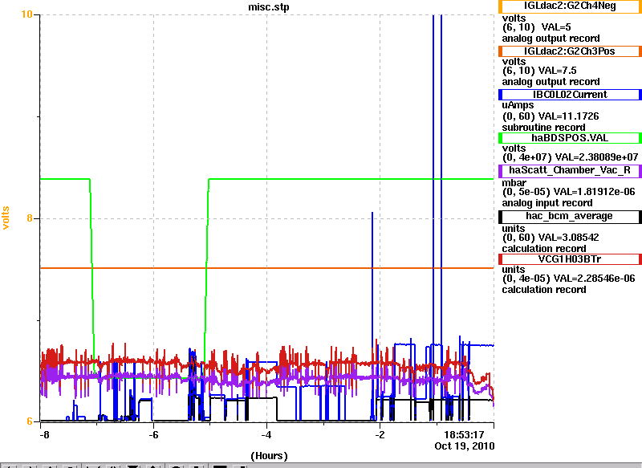
Task: Click the '(0, 4e-05) VAL=2.28546e-06' text
Action: point(569,279)
